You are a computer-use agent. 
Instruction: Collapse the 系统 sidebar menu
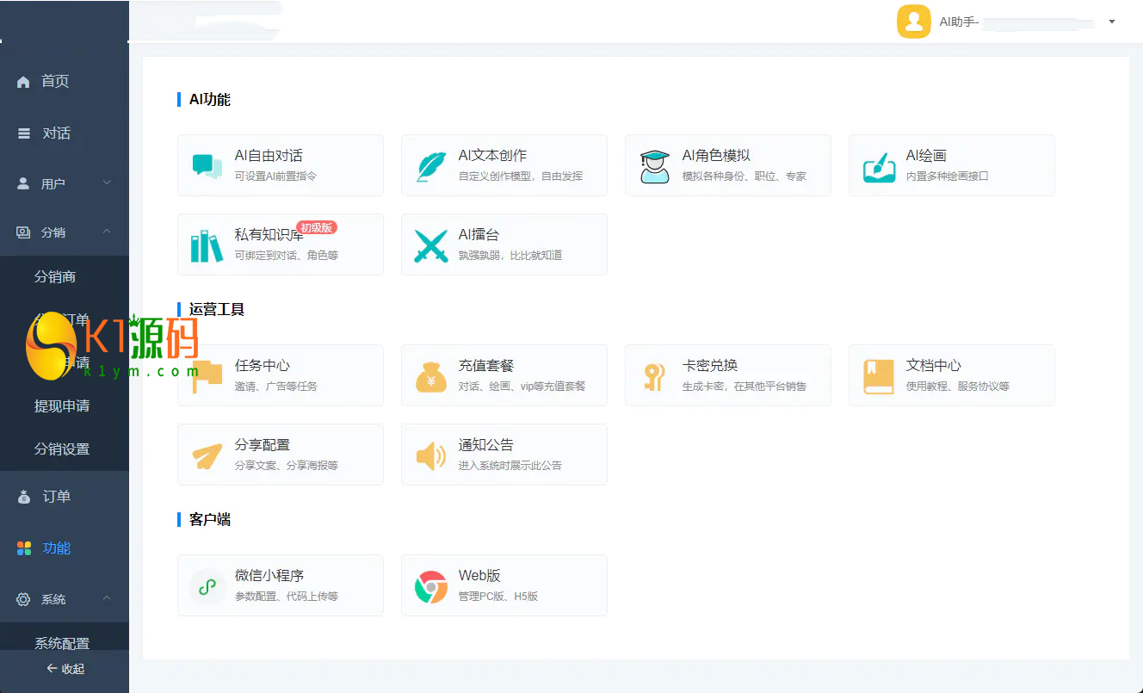coord(64,599)
